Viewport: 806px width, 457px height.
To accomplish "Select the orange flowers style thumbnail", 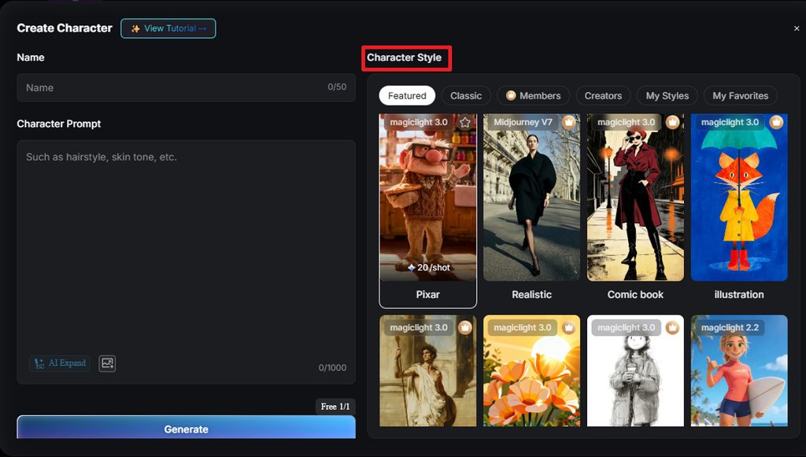I will pyautogui.click(x=531, y=370).
